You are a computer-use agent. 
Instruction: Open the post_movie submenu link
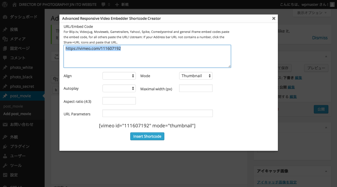pyautogui.click(x=13, y=106)
